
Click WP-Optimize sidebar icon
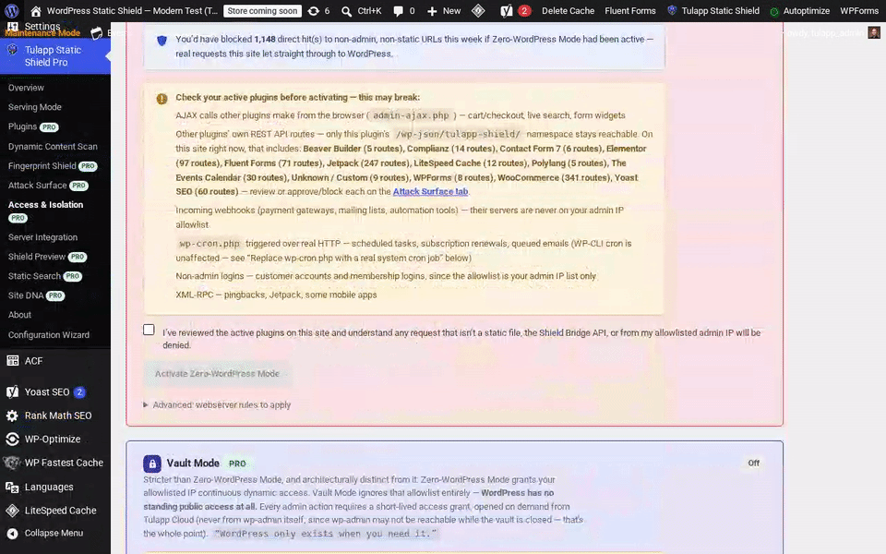[12, 440]
